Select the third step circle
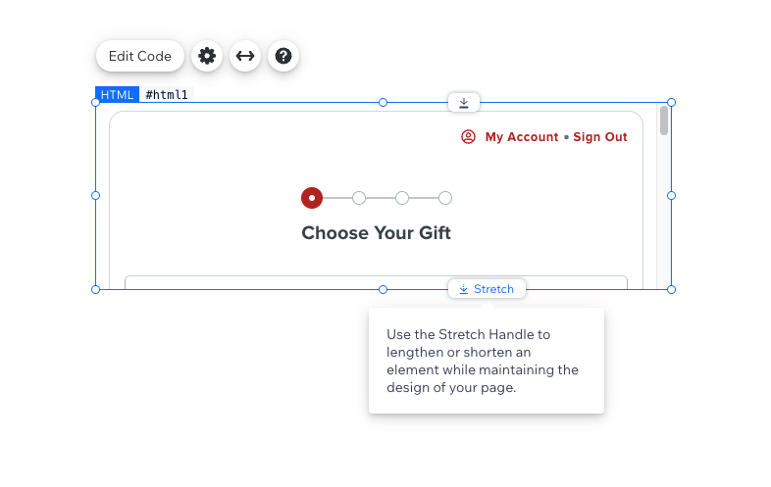 coord(402,198)
